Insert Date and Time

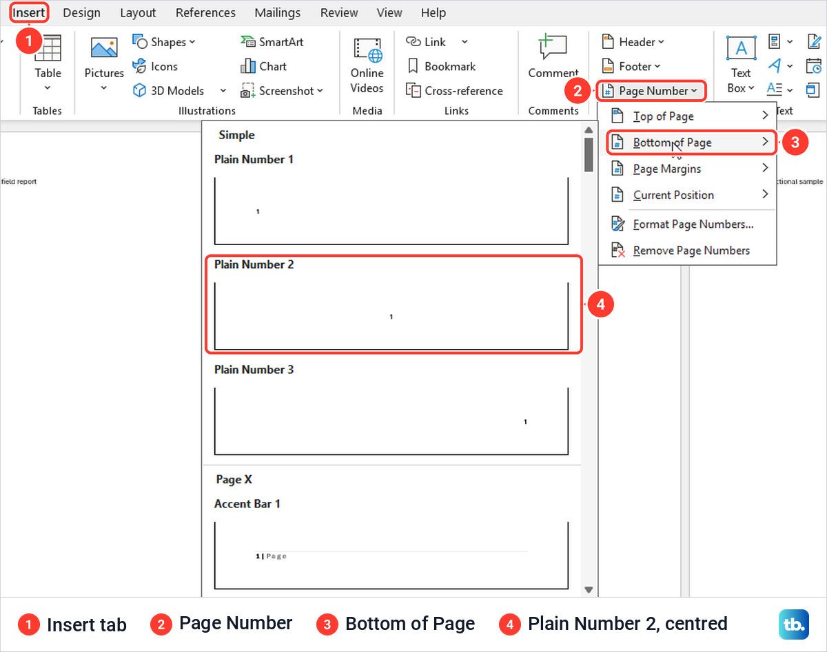[x=815, y=66]
